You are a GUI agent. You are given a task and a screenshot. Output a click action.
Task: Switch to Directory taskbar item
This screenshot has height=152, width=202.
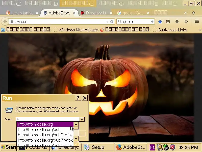pyautogui.click(x=66, y=147)
